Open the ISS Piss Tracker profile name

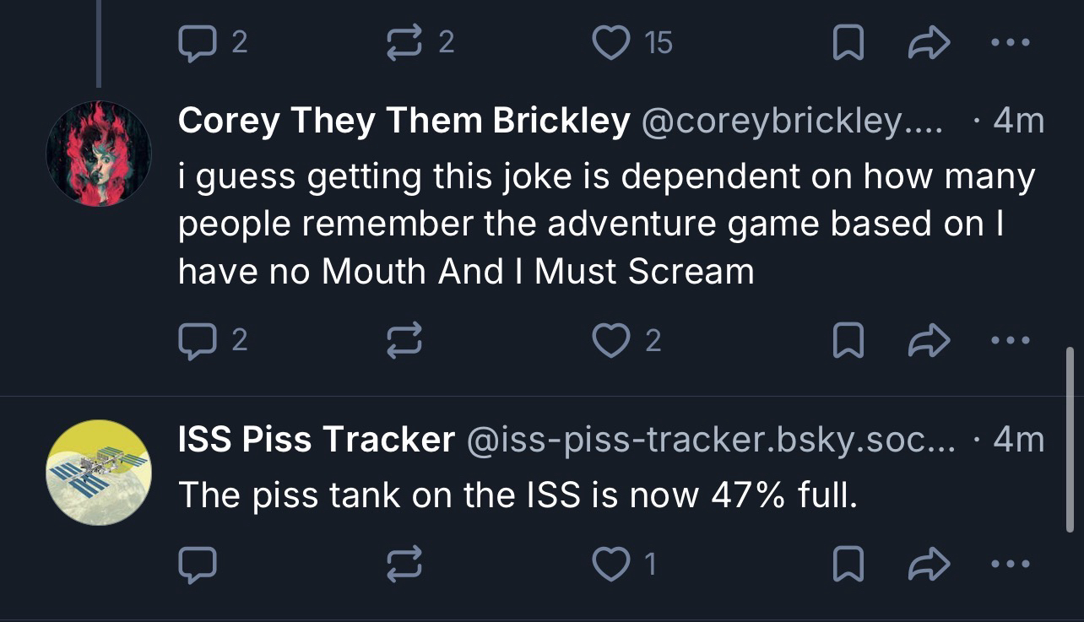(316, 440)
